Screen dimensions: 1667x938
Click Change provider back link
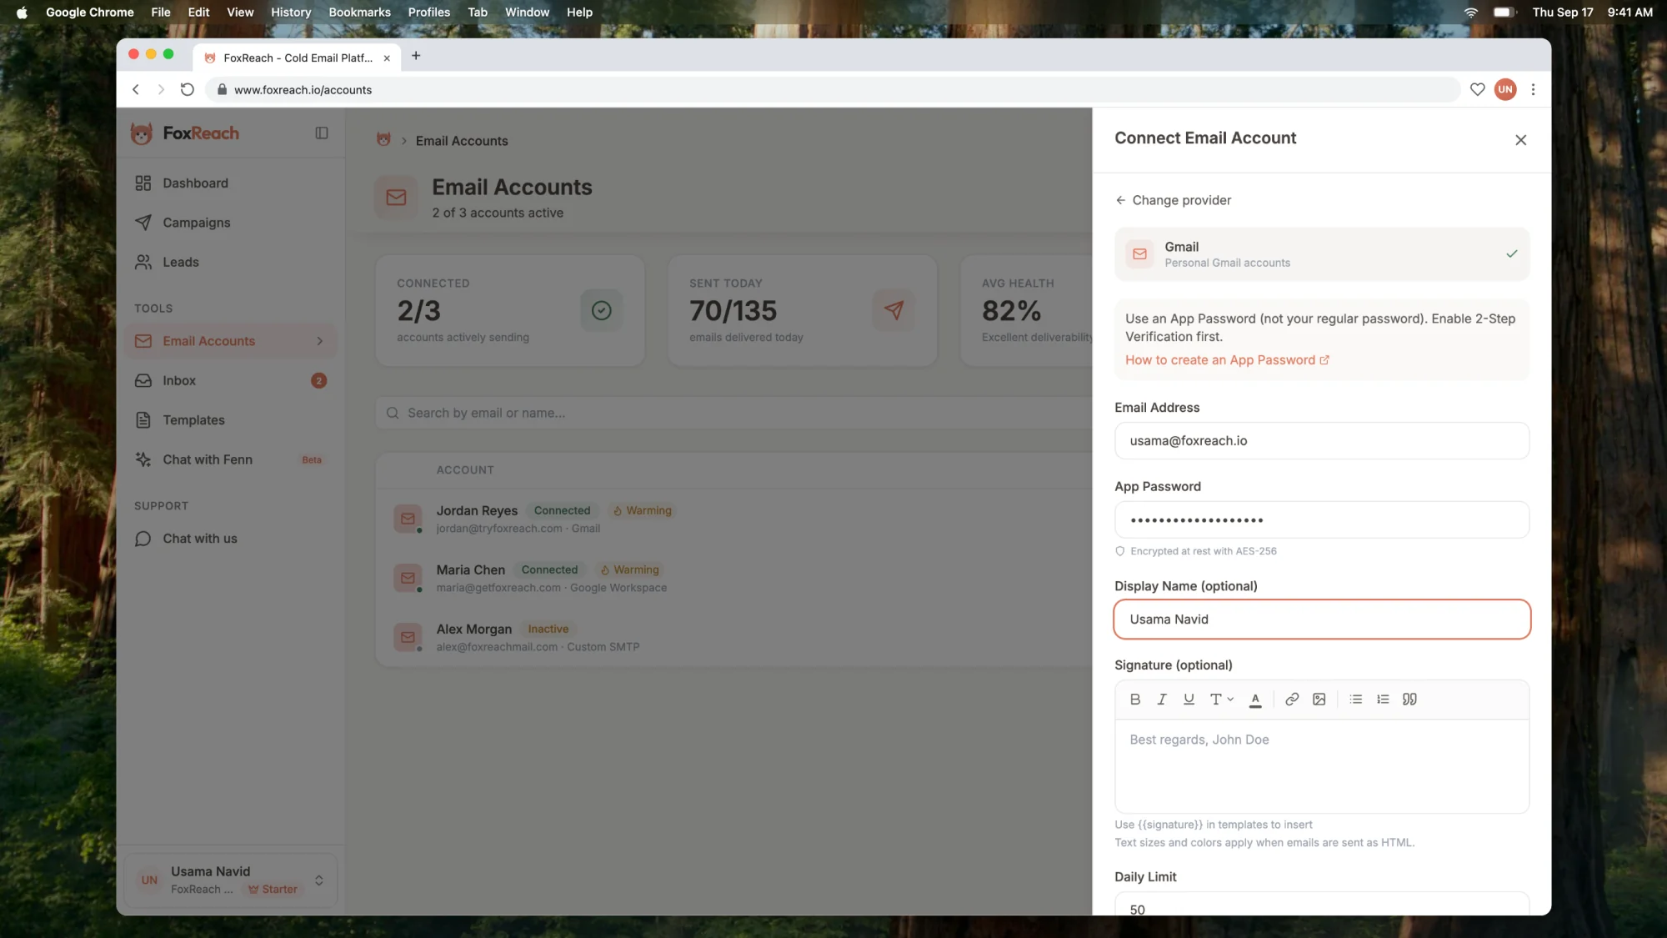(1173, 200)
